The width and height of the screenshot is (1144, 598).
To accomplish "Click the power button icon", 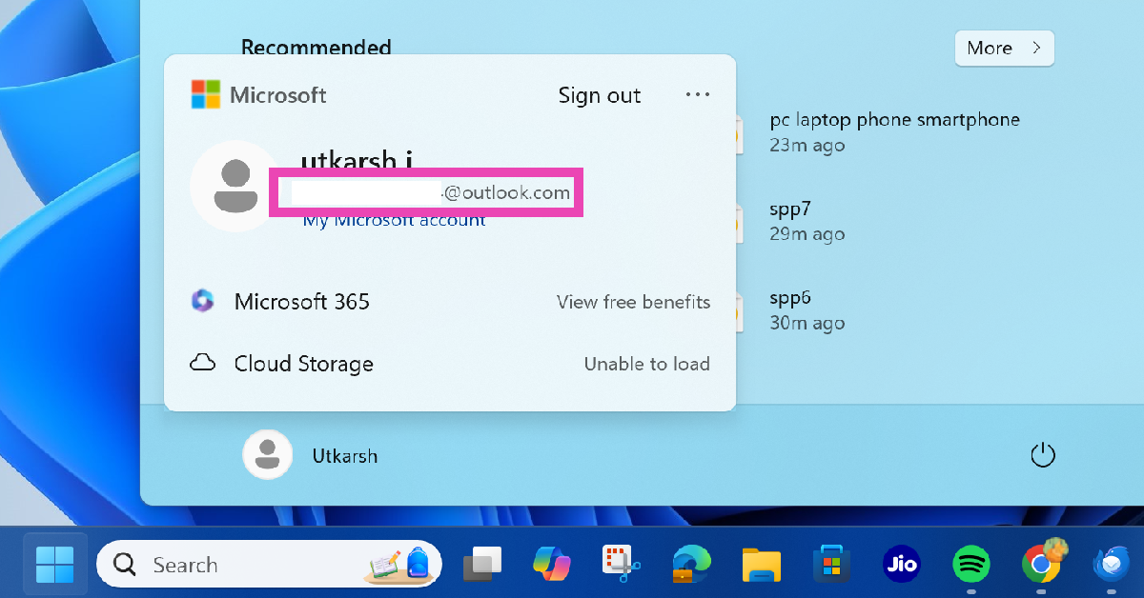I will tap(1043, 455).
